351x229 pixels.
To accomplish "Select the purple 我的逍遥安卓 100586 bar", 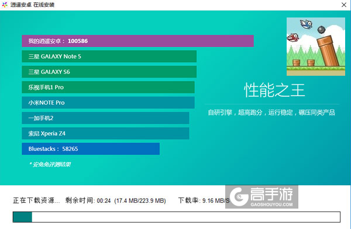I will point(137,41).
